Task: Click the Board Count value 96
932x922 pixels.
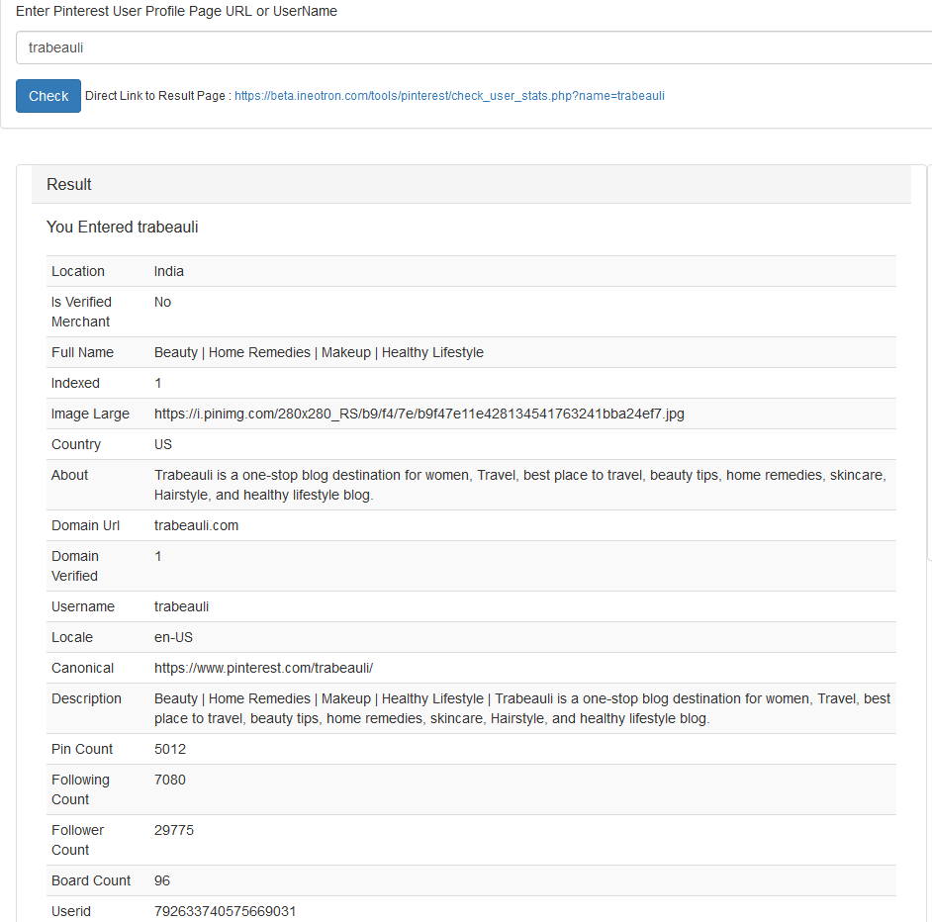Action: point(161,881)
